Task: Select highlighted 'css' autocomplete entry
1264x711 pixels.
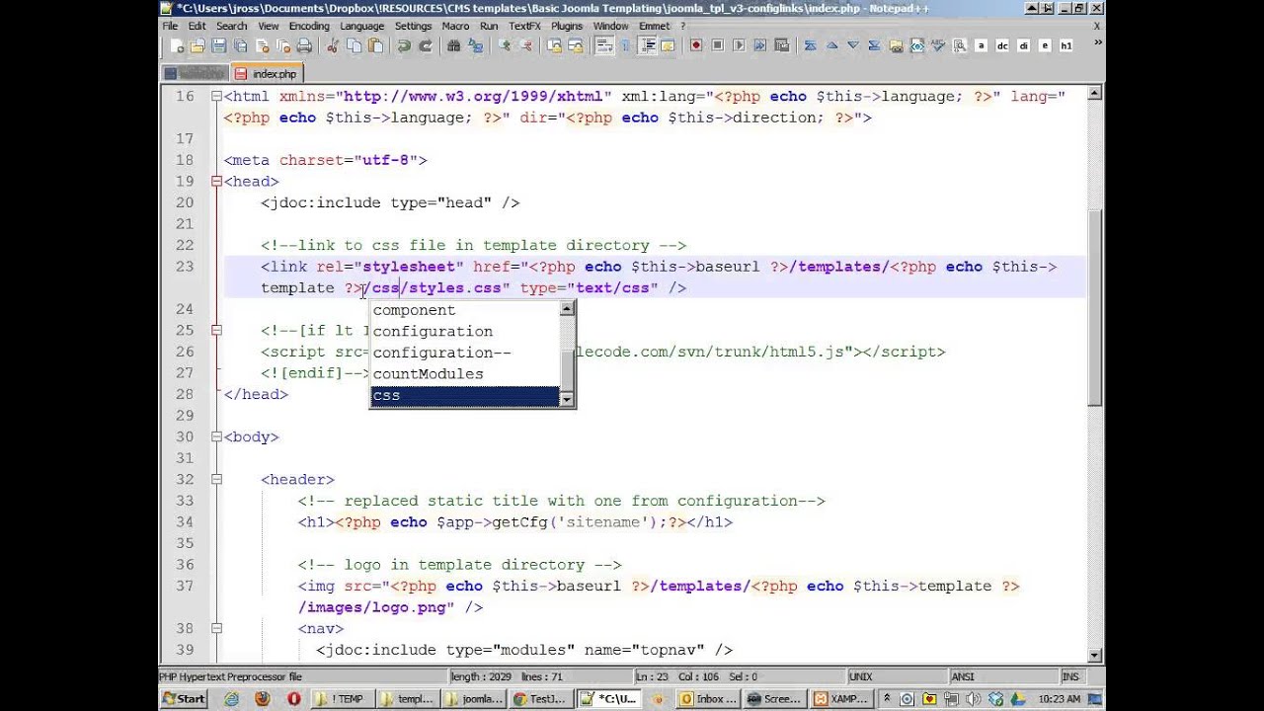Action: [x=464, y=396]
